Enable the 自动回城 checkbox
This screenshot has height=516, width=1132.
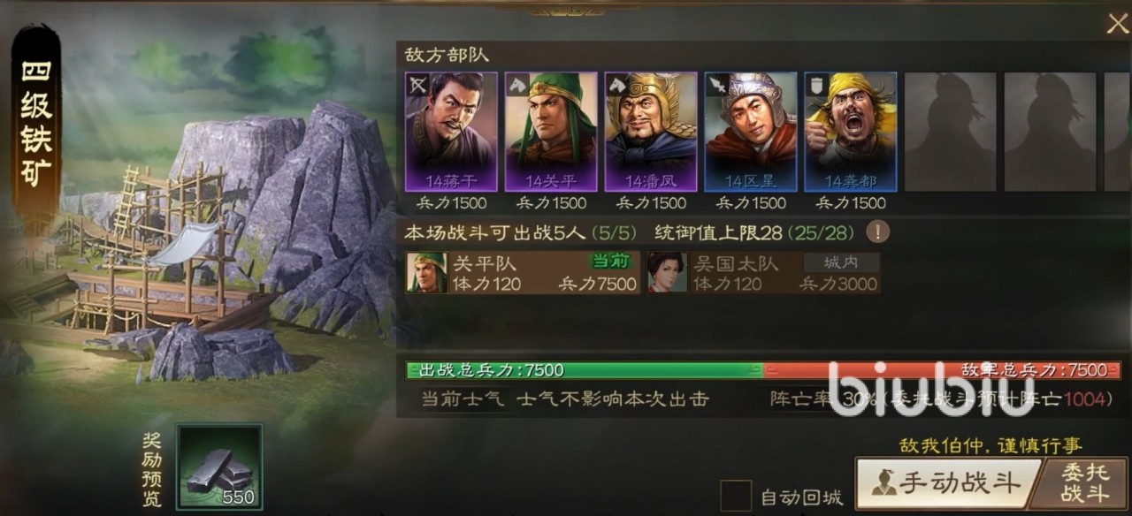[x=736, y=496]
